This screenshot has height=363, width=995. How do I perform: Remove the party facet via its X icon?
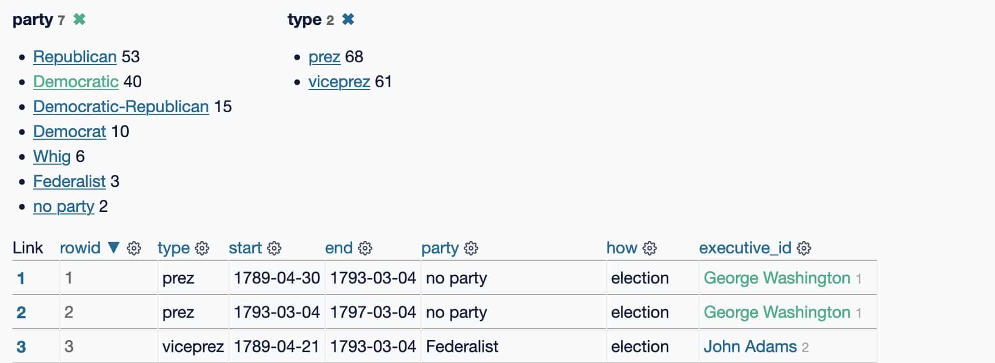(x=79, y=19)
